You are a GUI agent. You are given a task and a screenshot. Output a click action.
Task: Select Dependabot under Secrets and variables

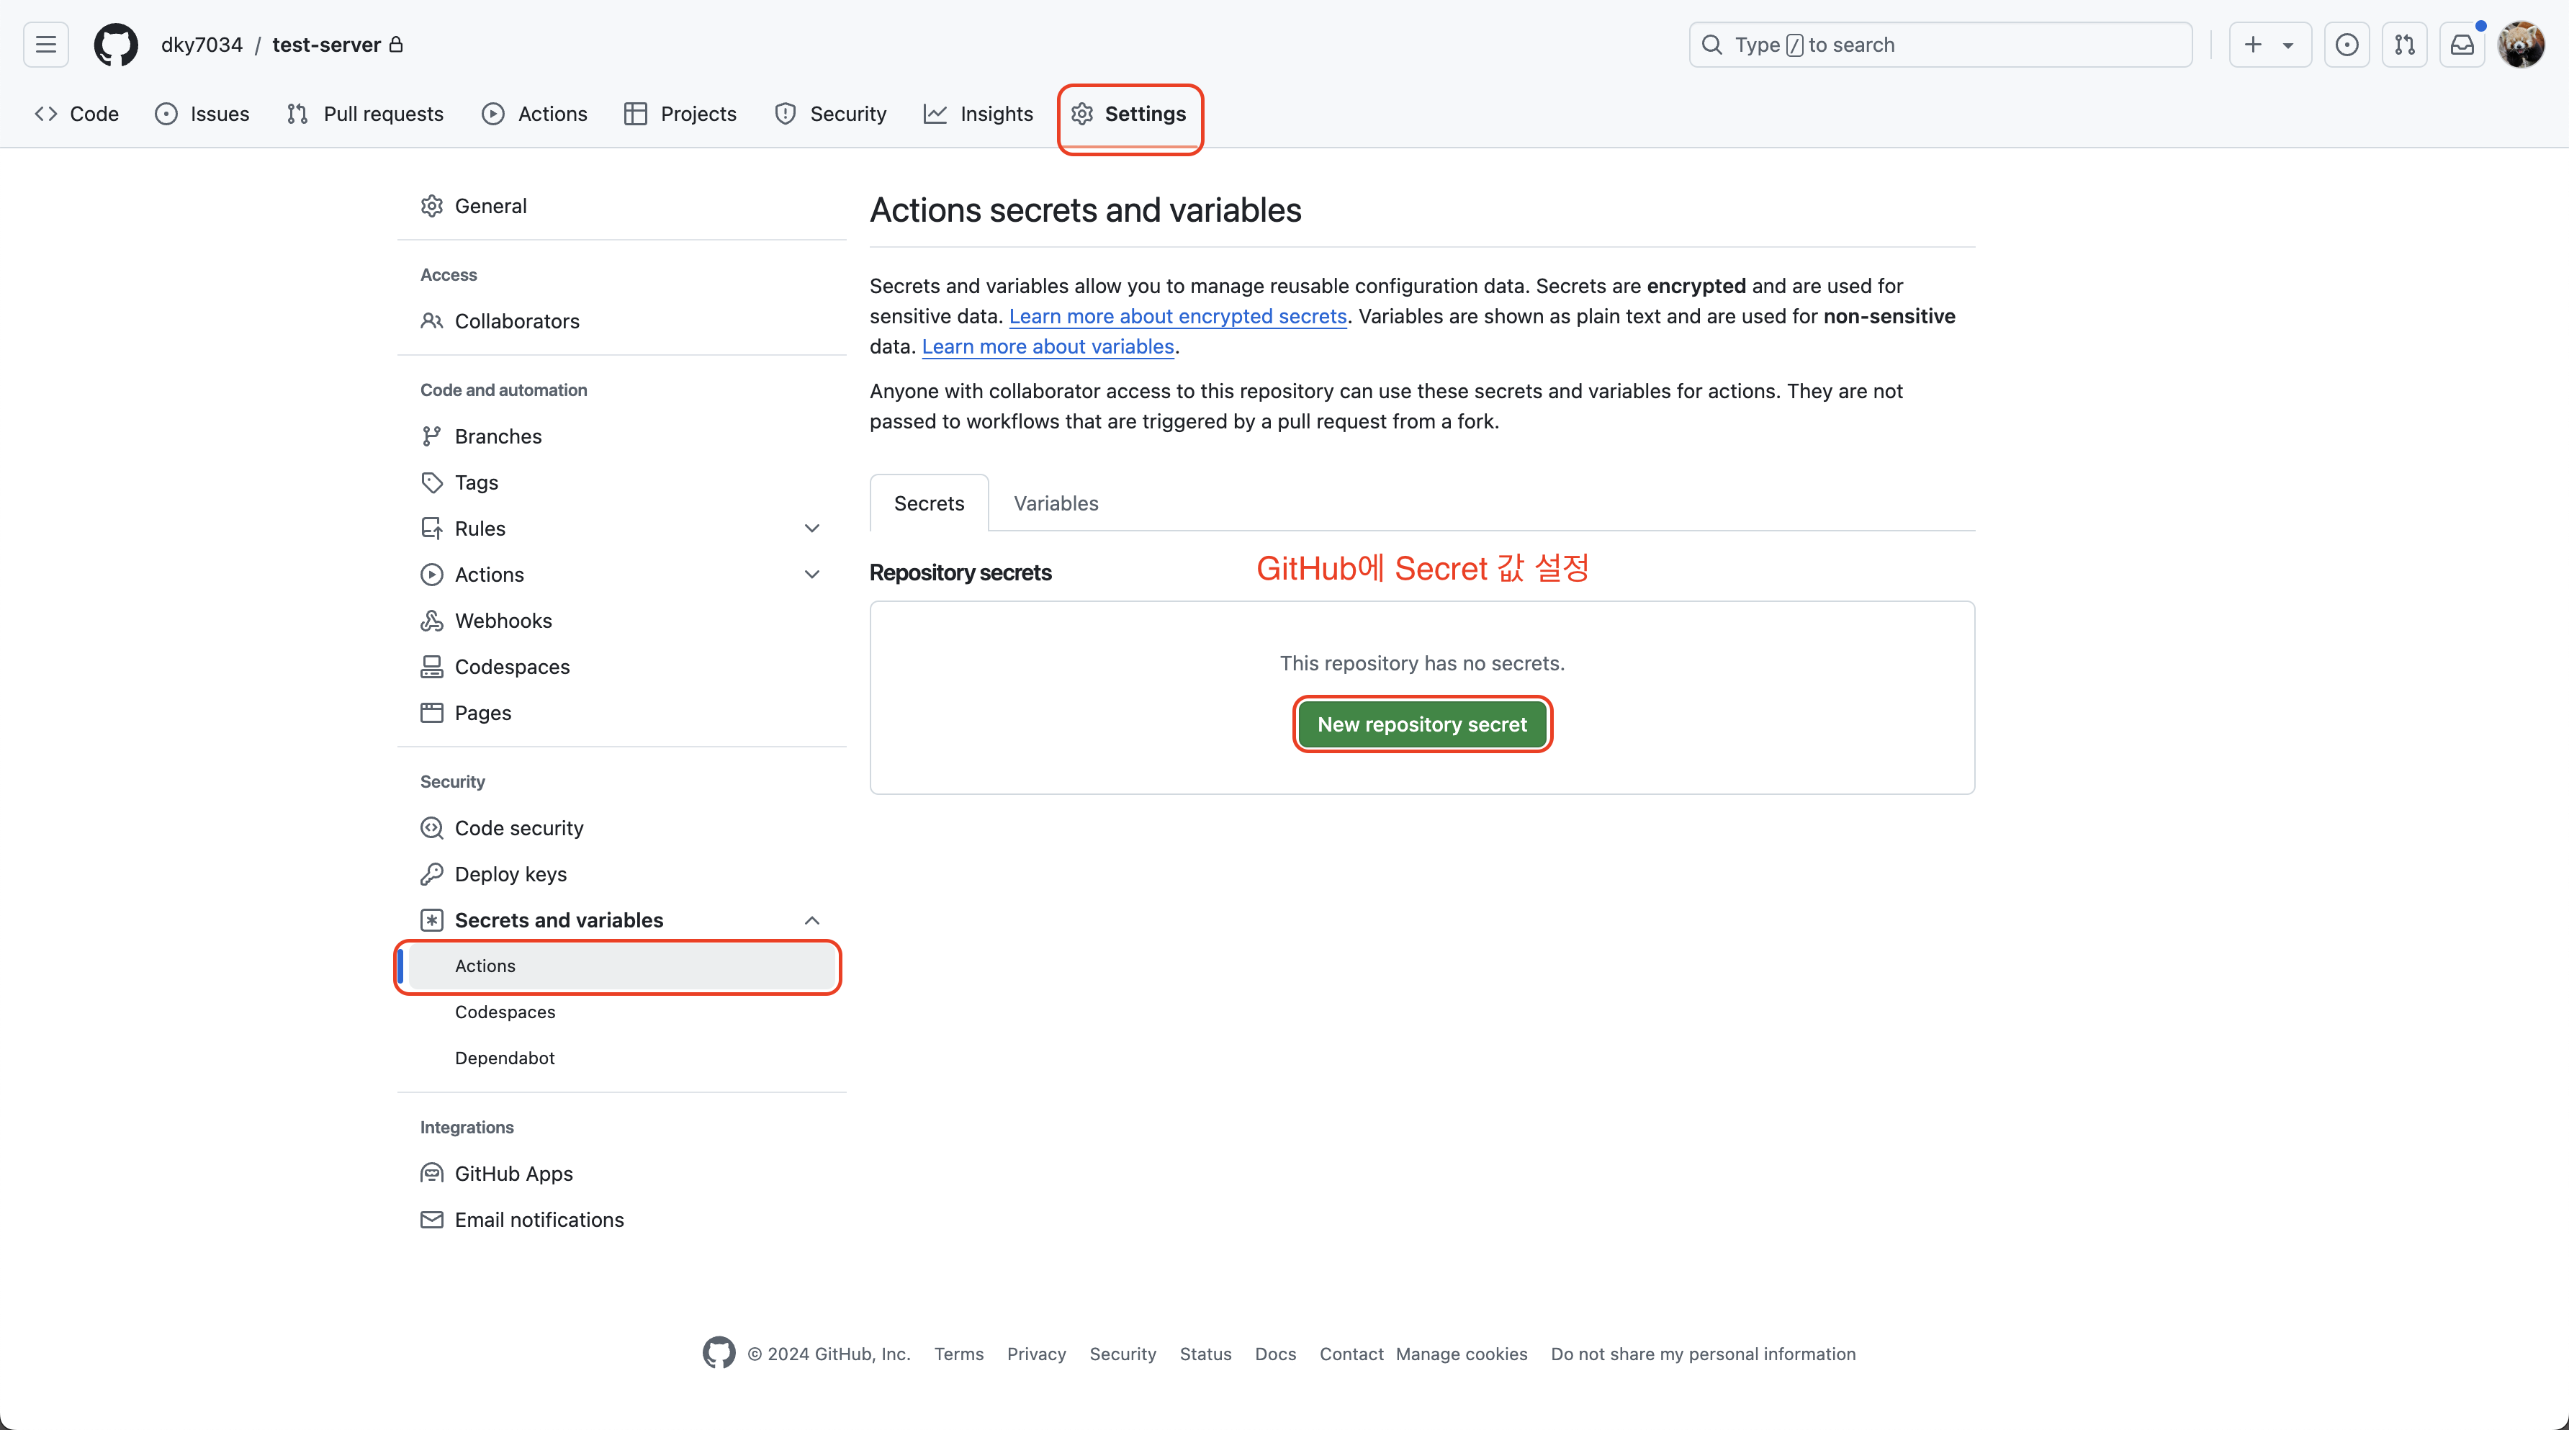tap(505, 1058)
